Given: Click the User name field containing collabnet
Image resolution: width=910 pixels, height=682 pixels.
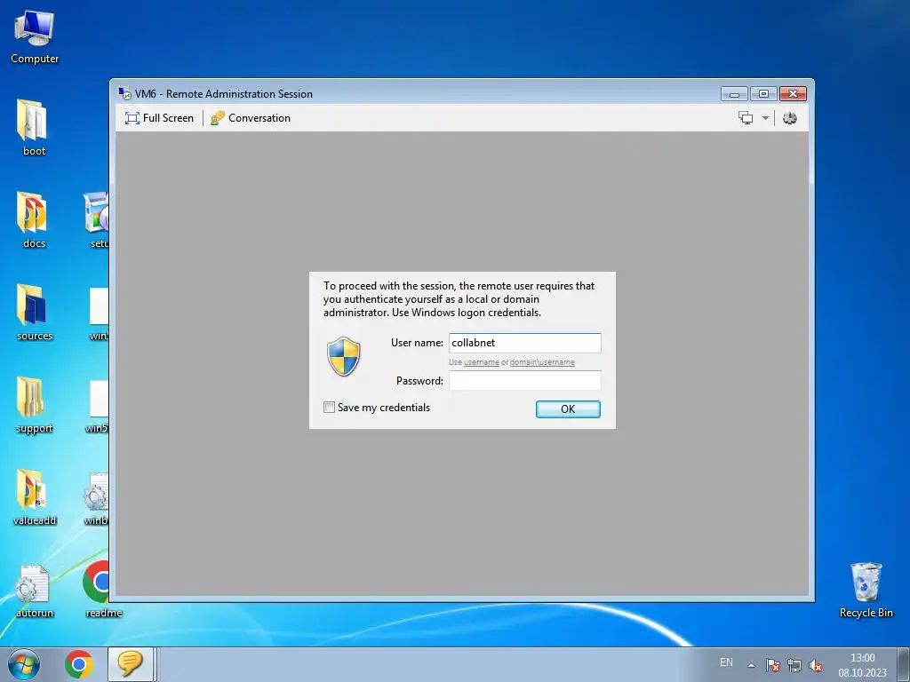Looking at the screenshot, I should [524, 343].
